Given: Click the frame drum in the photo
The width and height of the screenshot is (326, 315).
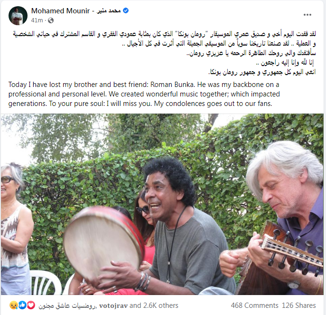Looking at the screenshot, I should 103,241.
